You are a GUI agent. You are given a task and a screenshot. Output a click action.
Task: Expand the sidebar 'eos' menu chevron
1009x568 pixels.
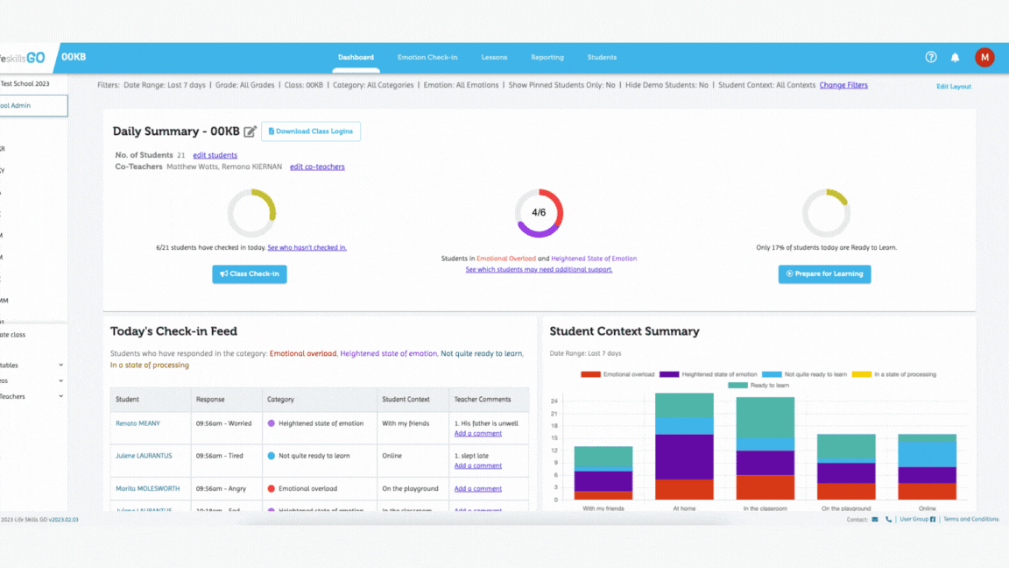coord(61,380)
